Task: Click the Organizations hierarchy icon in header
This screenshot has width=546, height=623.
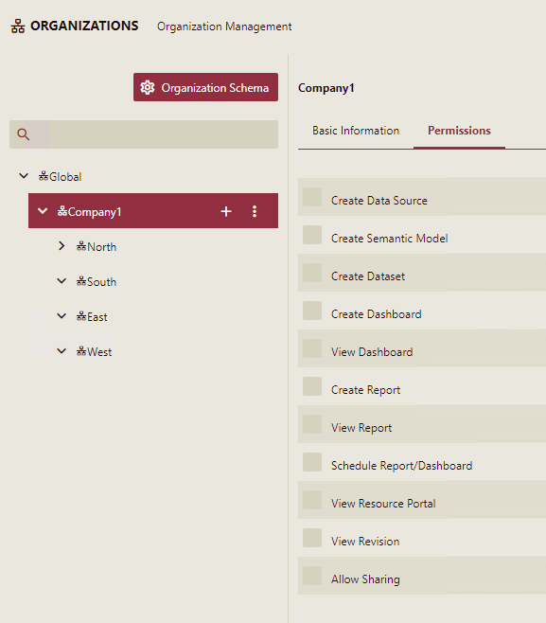Action: [x=18, y=27]
